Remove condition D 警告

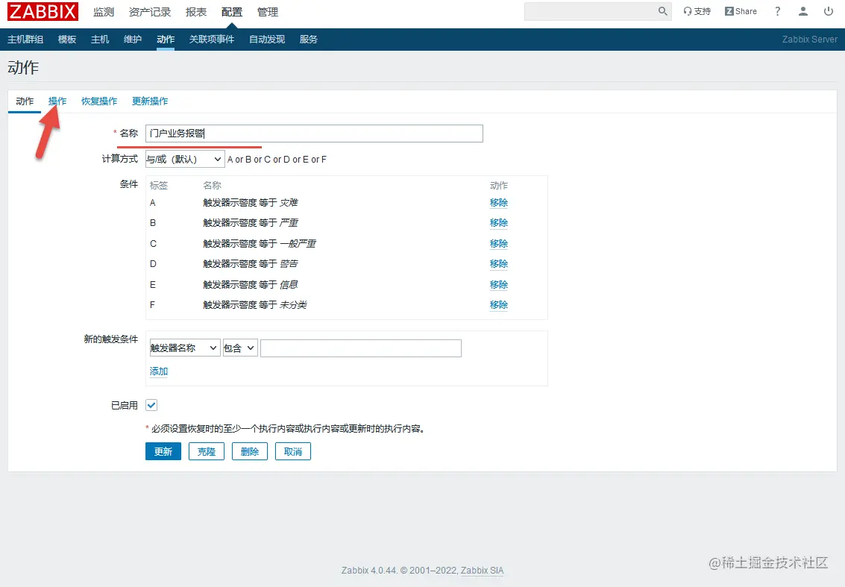coord(498,263)
